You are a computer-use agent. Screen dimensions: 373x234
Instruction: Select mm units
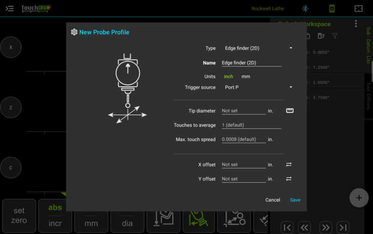[x=246, y=77]
